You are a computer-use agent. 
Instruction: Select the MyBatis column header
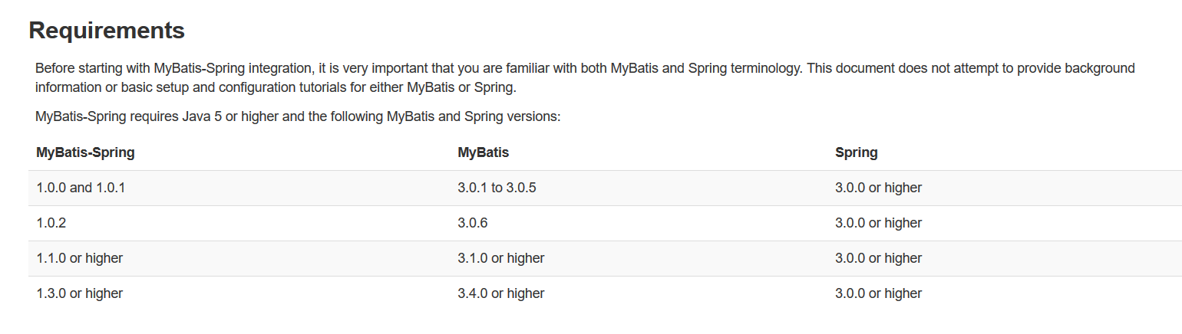pos(484,152)
